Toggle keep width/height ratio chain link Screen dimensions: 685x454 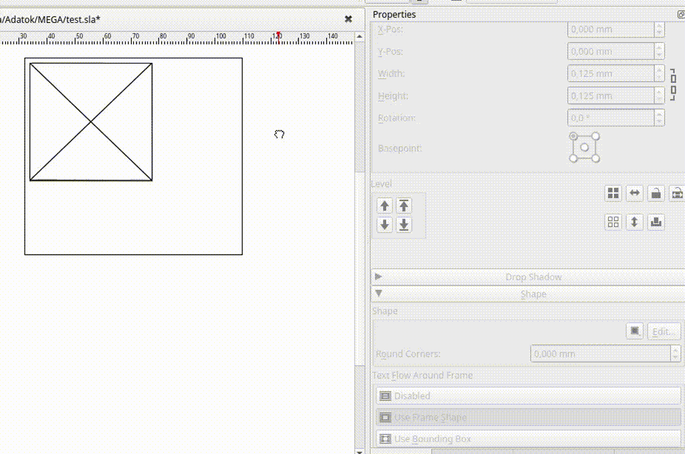click(x=673, y=84)
